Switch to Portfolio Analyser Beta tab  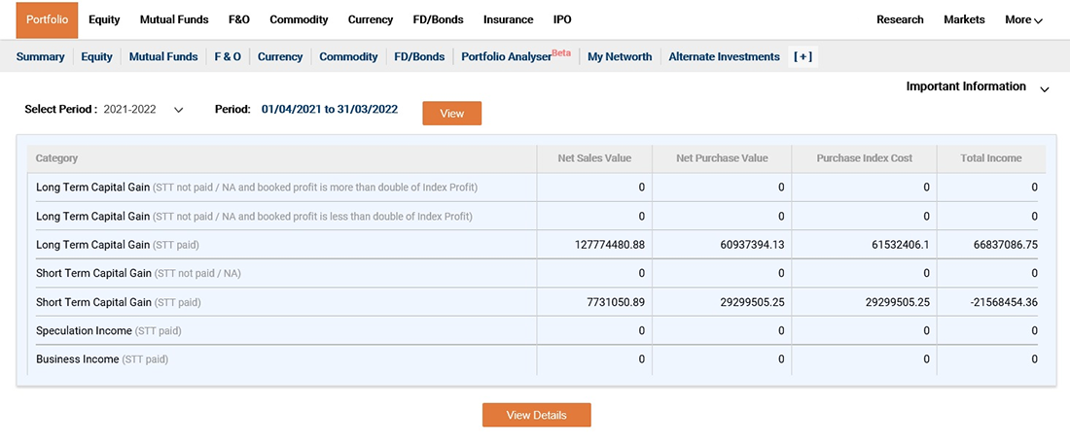[516, 57]
